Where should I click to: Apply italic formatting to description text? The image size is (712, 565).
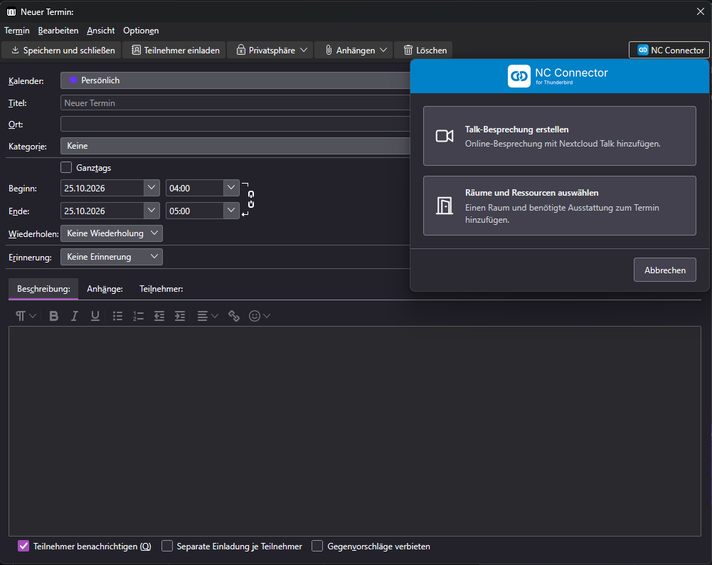point(75,316)
